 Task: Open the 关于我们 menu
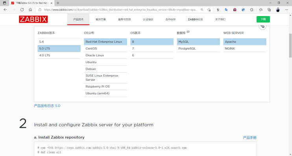pos(220,19)
